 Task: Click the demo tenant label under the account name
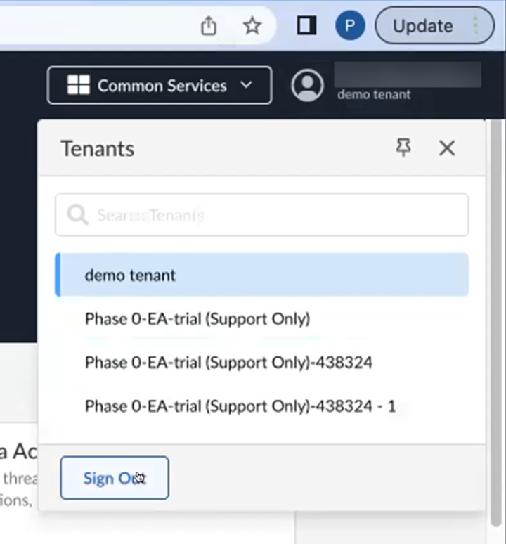[374, 95]
